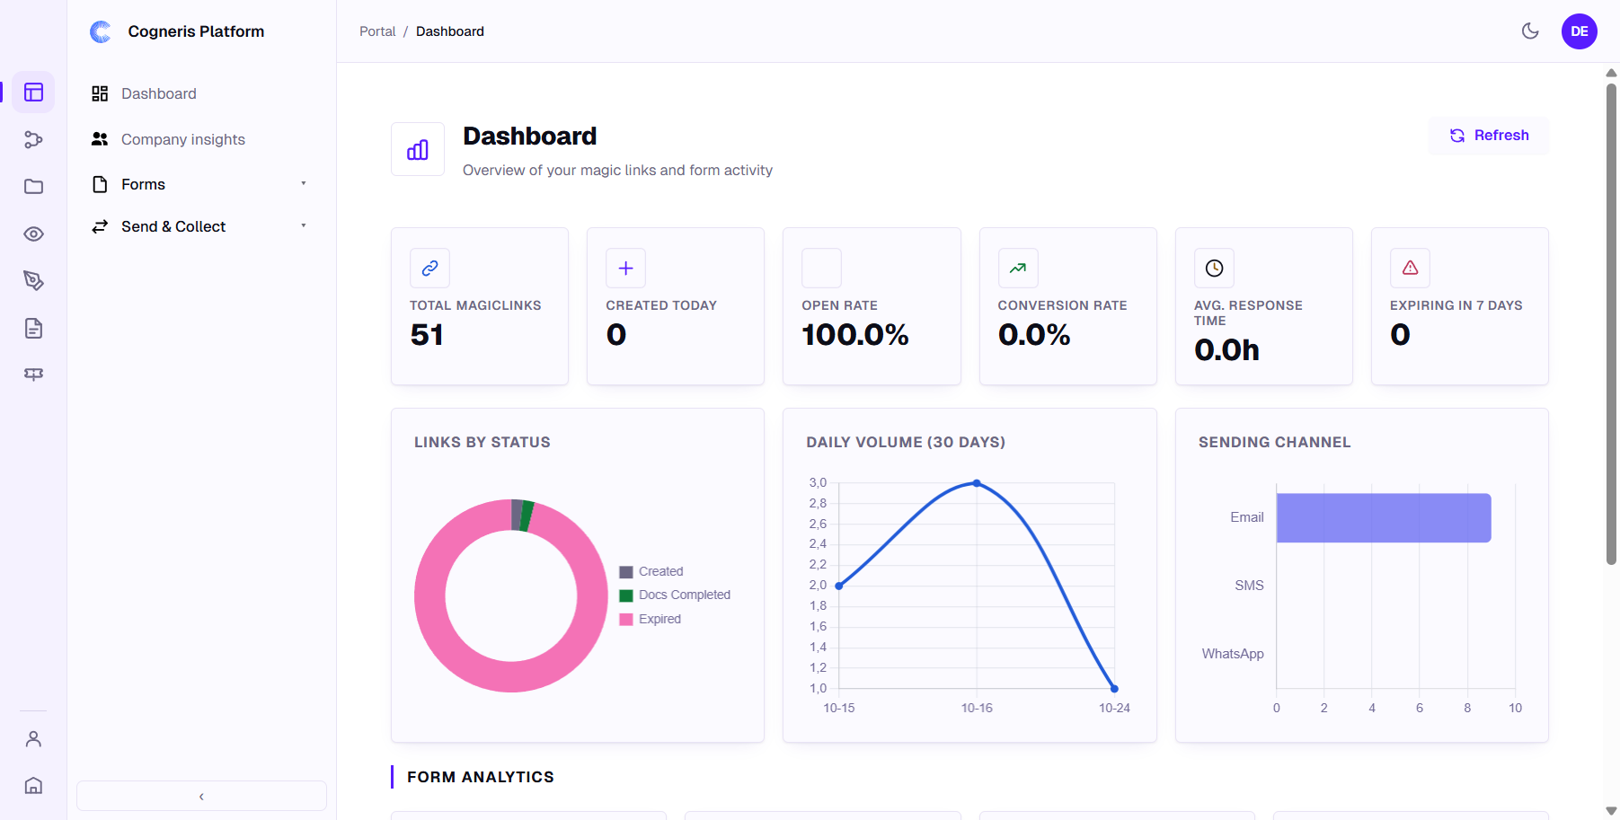Viewport: 1620px width, 820px height.
Task: Expand the Send & Collect menu arrow
Action: 304,225
